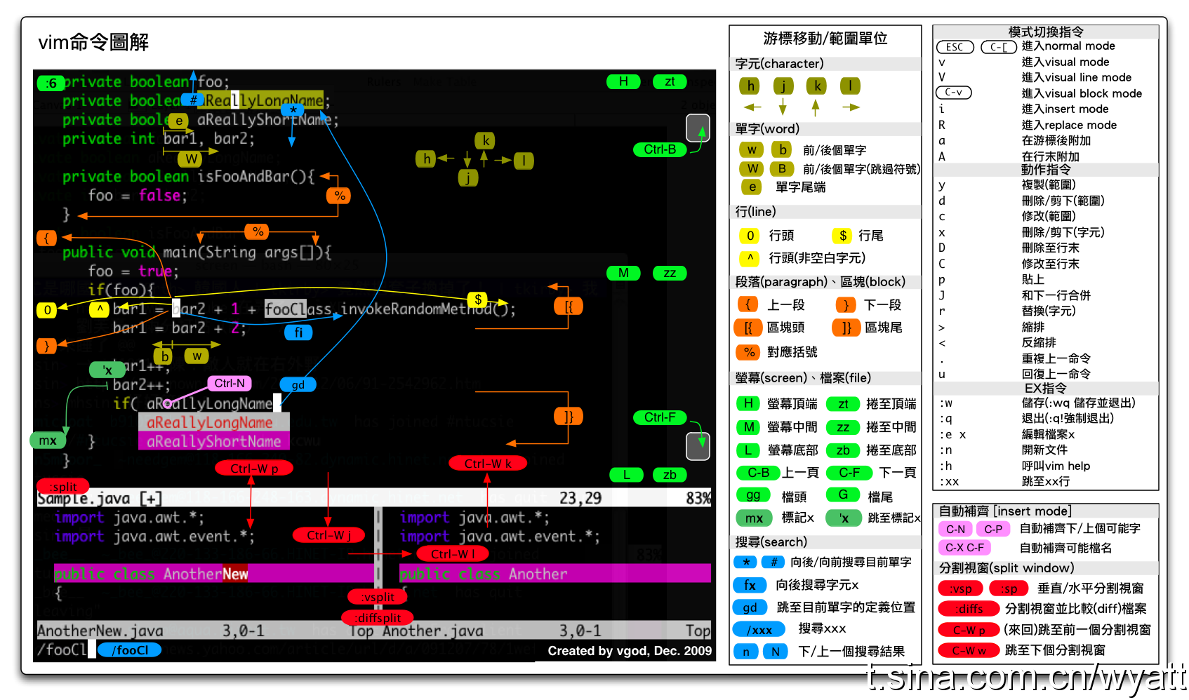This screenshot has height=700, width=1189.
Task: Select the [{ badge beside 區塊頭
Action: click(748, 328)
